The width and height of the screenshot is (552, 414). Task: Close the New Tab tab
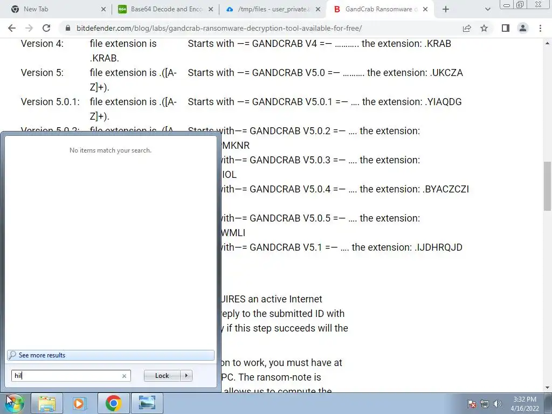(x=103, y=10)
